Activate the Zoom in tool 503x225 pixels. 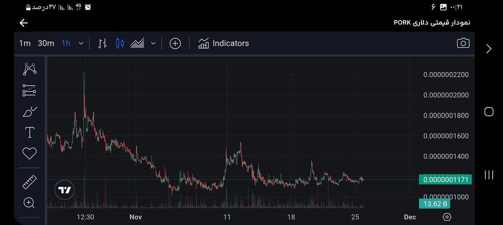(29, 202)
